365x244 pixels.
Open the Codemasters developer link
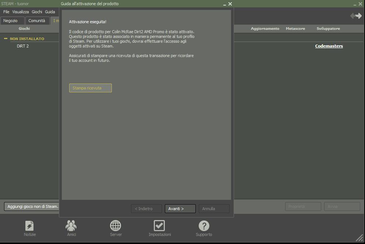(329, 46)
